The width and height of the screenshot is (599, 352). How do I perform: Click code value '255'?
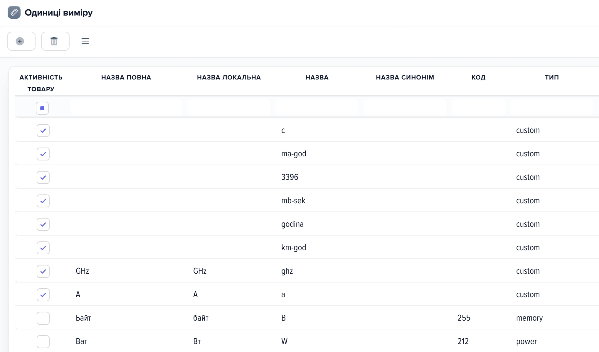[x=464, y=318]
